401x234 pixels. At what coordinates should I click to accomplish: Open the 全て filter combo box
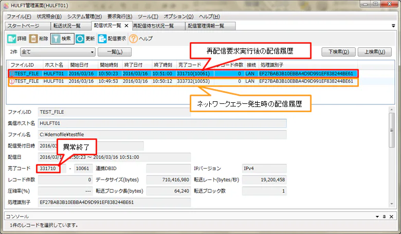pos(58,52)
